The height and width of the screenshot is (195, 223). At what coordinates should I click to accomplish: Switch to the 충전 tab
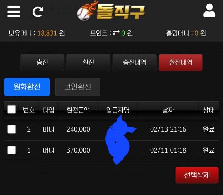pyautogui.click(x=42, y=62)
